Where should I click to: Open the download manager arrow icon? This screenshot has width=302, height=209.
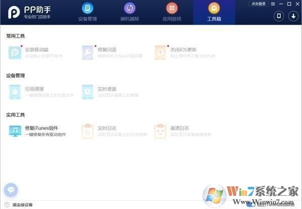293,16
